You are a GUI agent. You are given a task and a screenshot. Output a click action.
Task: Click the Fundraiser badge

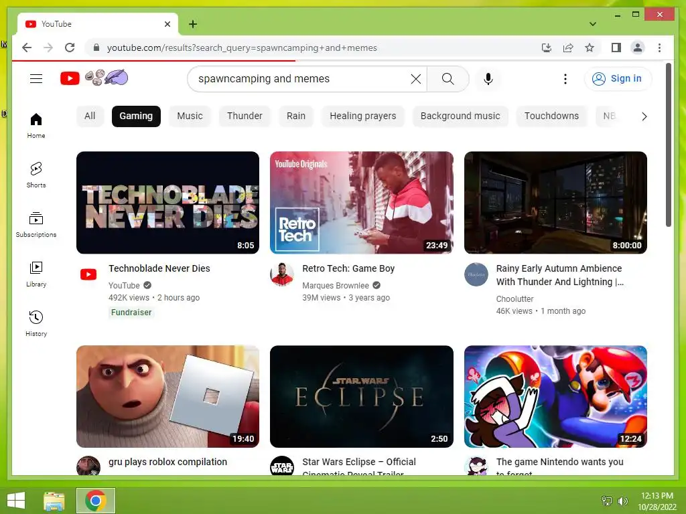131,312
